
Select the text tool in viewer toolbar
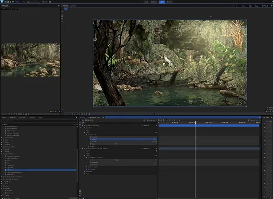click(x=62, y=13)
